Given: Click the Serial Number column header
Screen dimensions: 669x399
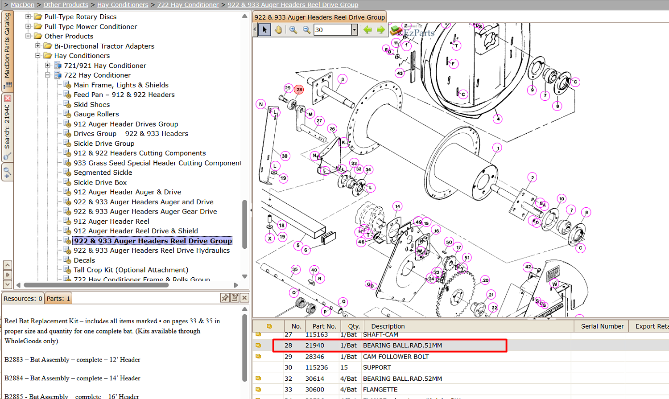Looking at the screenshot, I should (602, 326).
